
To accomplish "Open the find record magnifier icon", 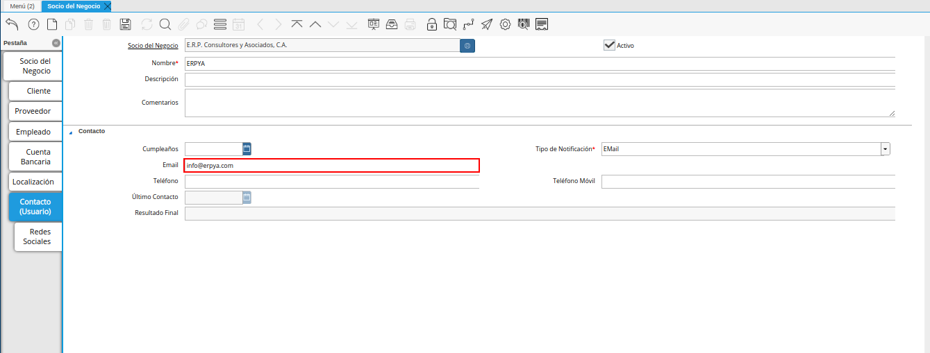I will click(165, 25).
